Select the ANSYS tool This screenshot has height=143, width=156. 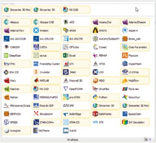point(105,31)
